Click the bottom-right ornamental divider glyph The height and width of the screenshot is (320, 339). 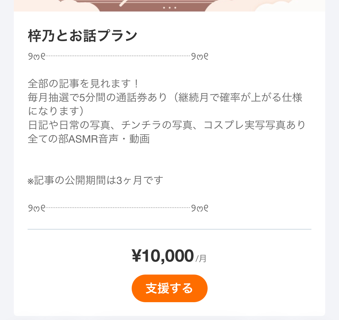pos(200,208)
